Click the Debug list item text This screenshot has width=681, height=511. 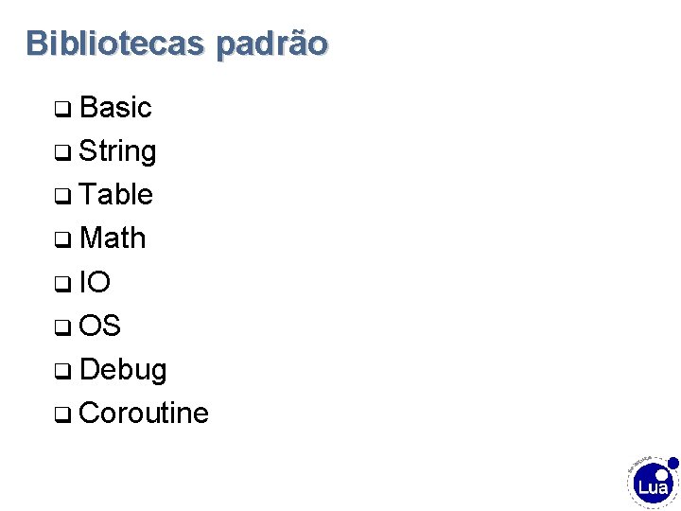click(123, 369)
